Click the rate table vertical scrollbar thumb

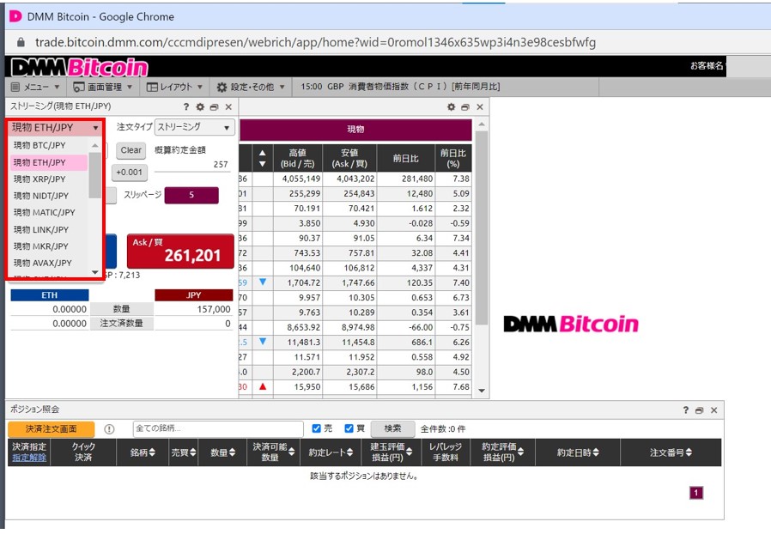pos(482,228)
